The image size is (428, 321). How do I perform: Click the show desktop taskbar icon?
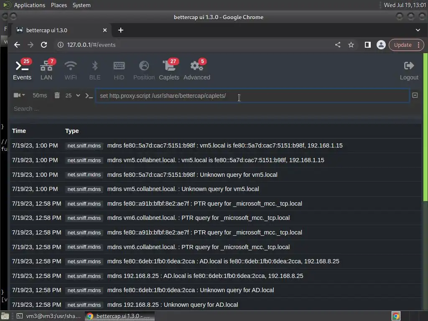tap(5, 316)
